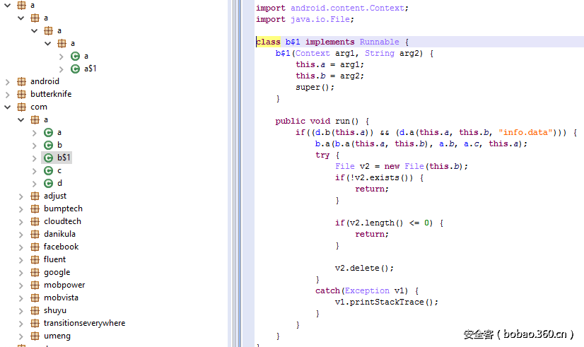
Task: Click the butterknife package icon
Action: point(21,94)
